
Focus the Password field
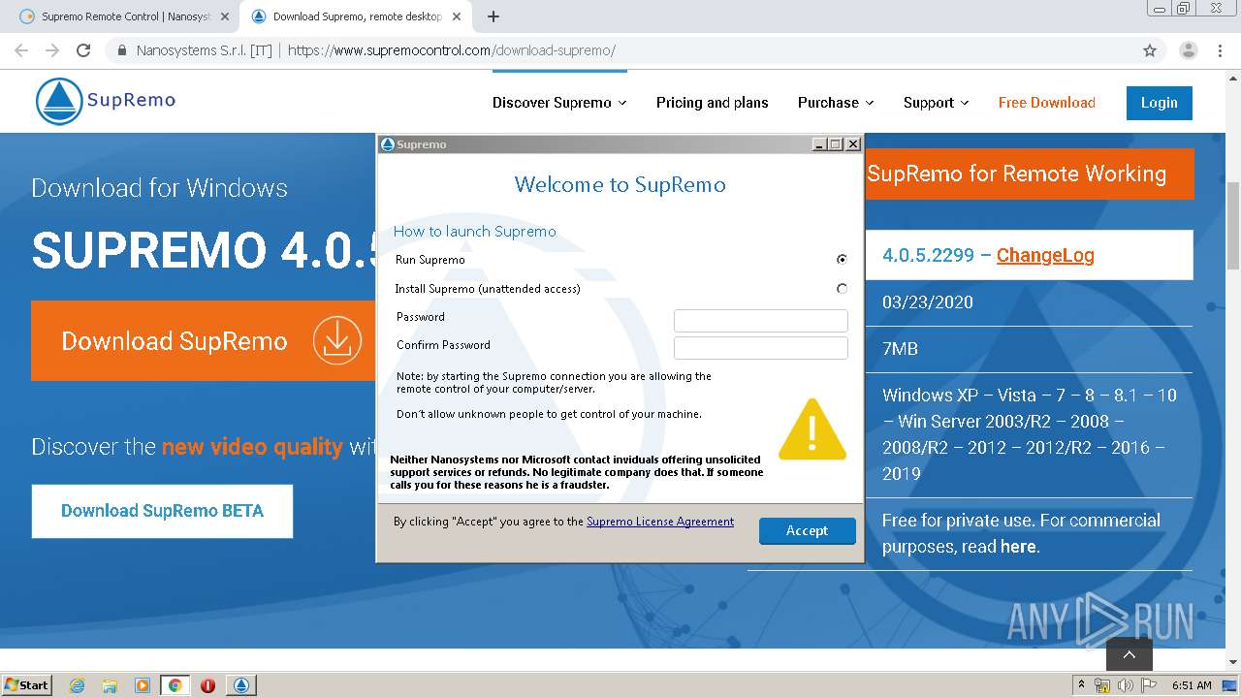[760, 320]
